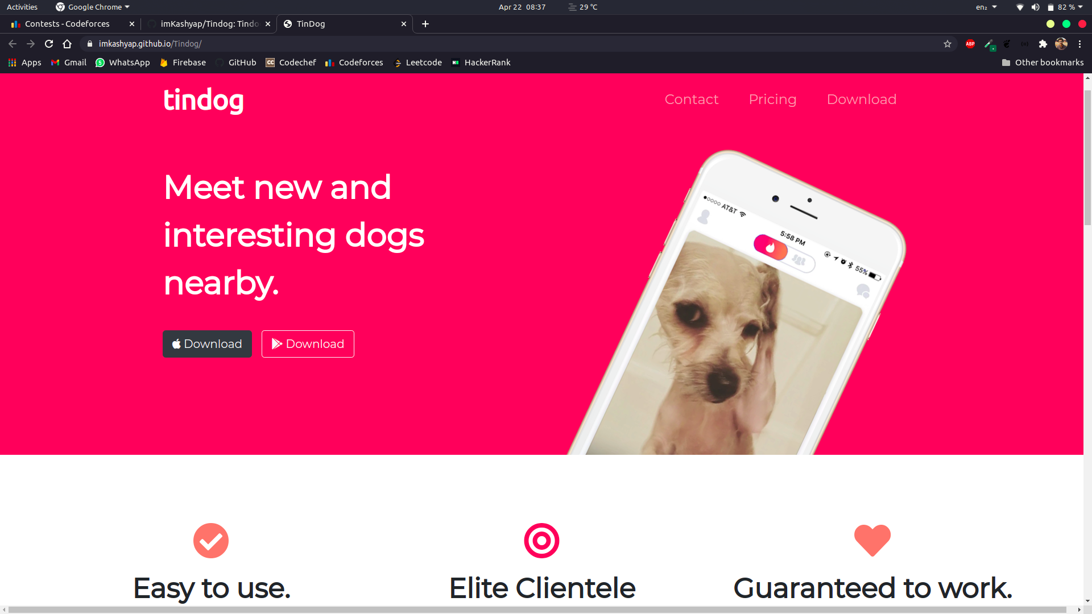Click the reload page icon in browser
This screenshot has width=1092, height=614.
tap(49, 43)
